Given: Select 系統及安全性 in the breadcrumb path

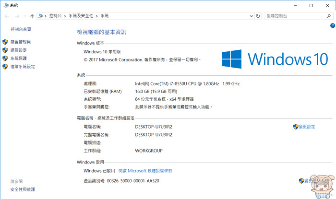Looking at the screenshot, I should click(81, 16).
